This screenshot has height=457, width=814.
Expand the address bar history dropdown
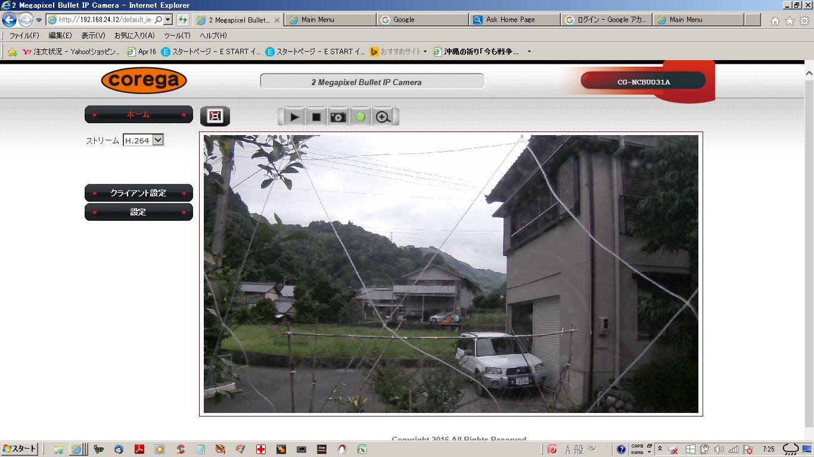click(x=168, y=20)
